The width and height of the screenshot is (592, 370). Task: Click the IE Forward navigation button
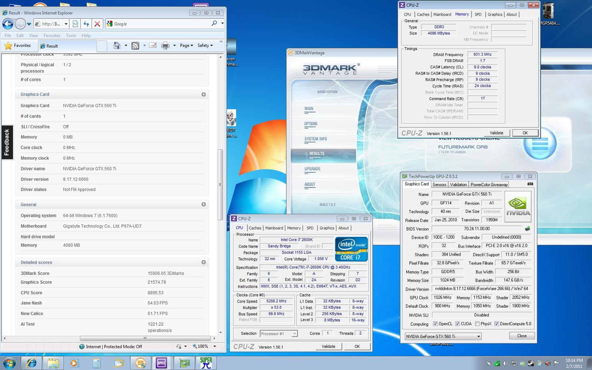pos(20,24)
